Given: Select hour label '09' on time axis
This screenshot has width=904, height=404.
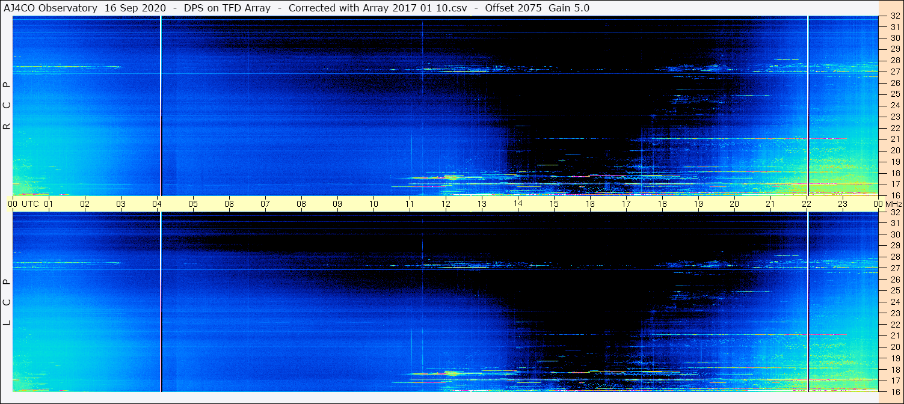Looking at the screenshot, I should (x=337, y=204).
